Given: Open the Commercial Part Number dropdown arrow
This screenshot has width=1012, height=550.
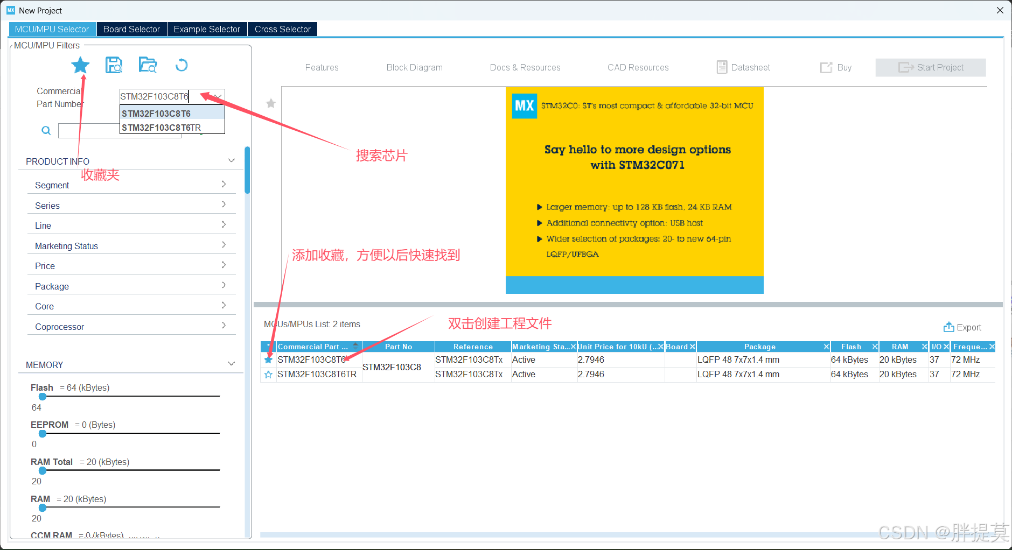Looking at the screenshot, I should [218, 96].
